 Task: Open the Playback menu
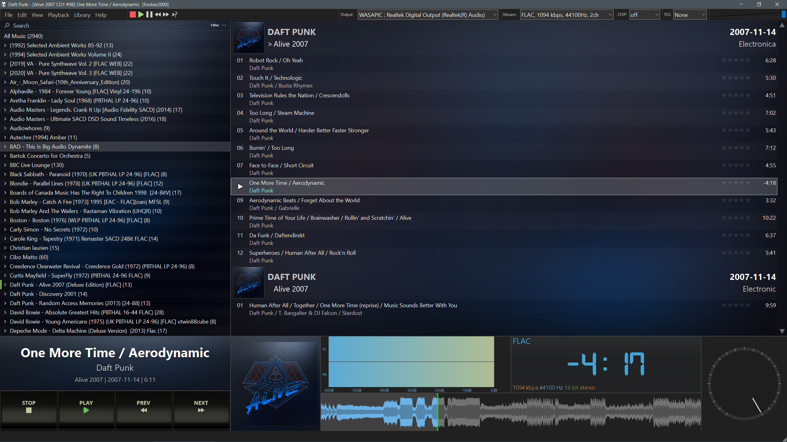[58, 15]
